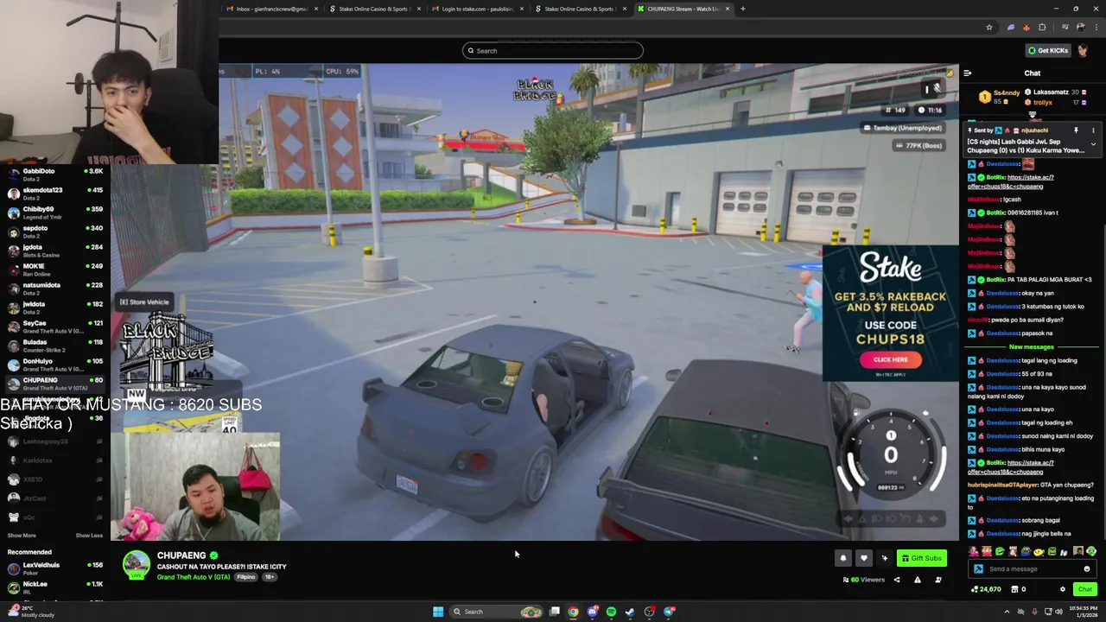Screen dimensions: 1106x622
Task: Click the taskbar volume speaker icon
Action: tap(1060, 612)
